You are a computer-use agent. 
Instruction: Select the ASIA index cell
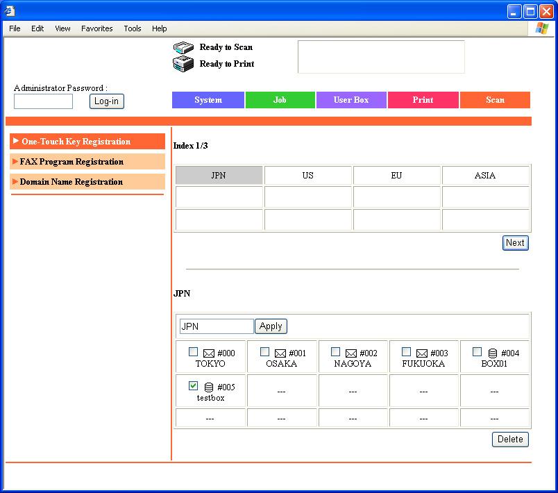[485, 175]
